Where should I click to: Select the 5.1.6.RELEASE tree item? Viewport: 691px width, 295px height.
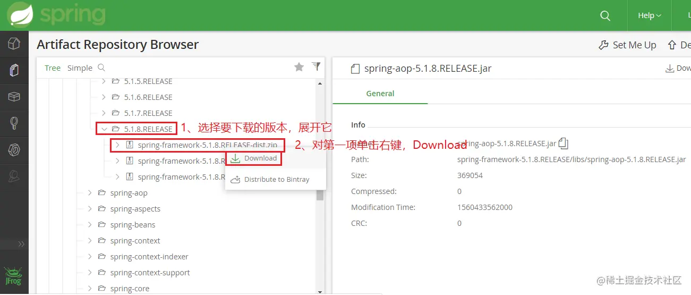pyautogui.click(x=148, y=97)
